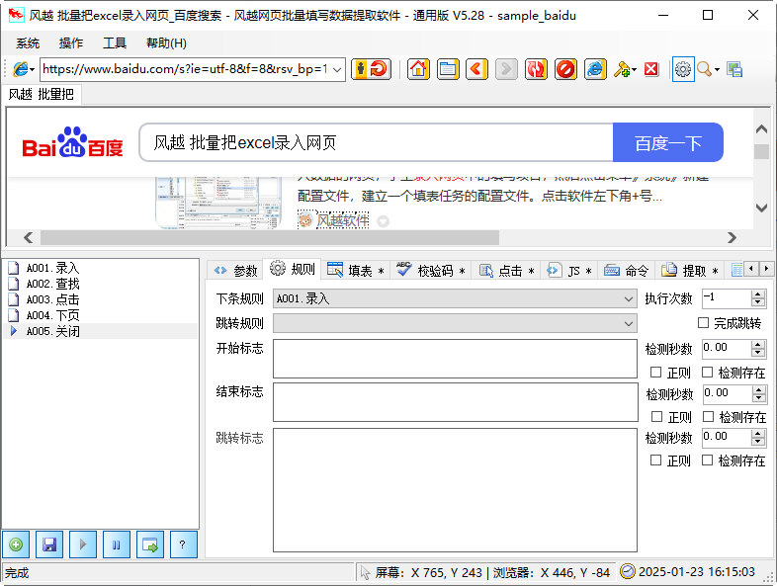777x586 pixels.
Task: Select rule A002.查找 in list
Action: (52, 284)
